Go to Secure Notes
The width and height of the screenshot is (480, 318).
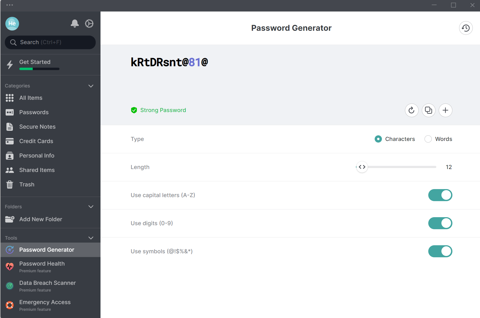(50, 127)
